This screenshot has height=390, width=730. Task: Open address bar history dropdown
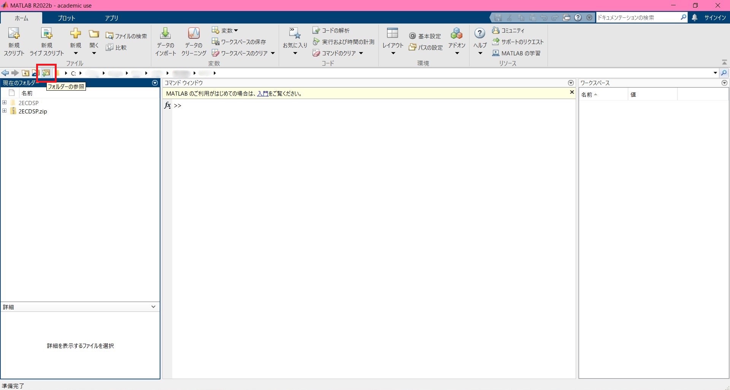(x=715, y=73)
